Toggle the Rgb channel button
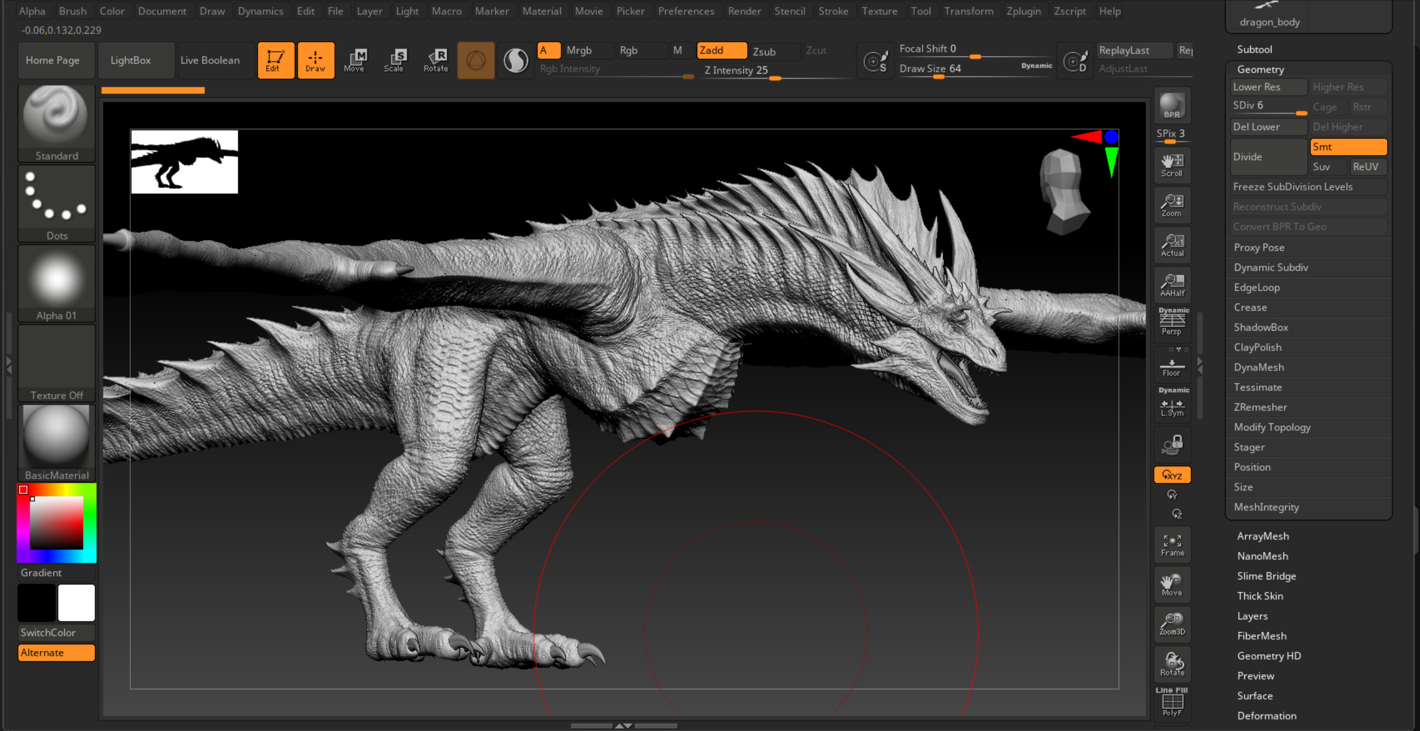Viewport: 1420px width, 731px height. (x=641, y=50)
